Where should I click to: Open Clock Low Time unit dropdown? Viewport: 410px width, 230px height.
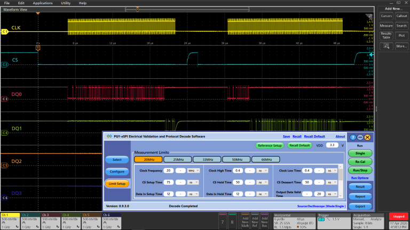(332, 170)
